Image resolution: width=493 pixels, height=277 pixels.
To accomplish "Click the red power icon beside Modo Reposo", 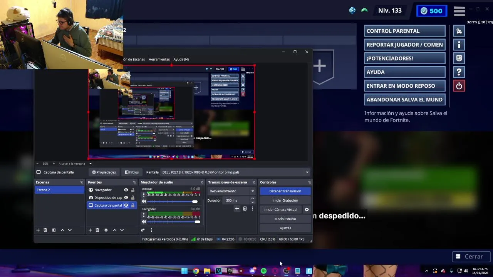I will point(459,86).
